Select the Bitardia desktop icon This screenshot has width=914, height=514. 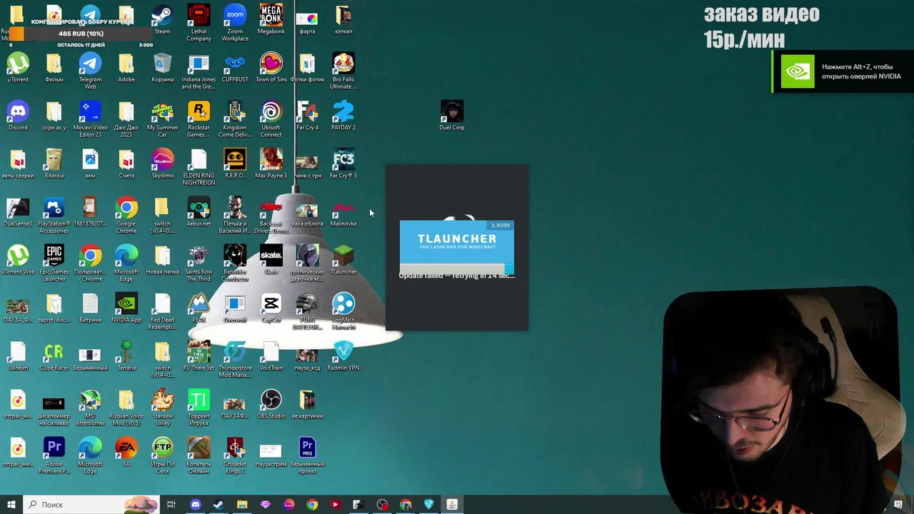[54, 163]
